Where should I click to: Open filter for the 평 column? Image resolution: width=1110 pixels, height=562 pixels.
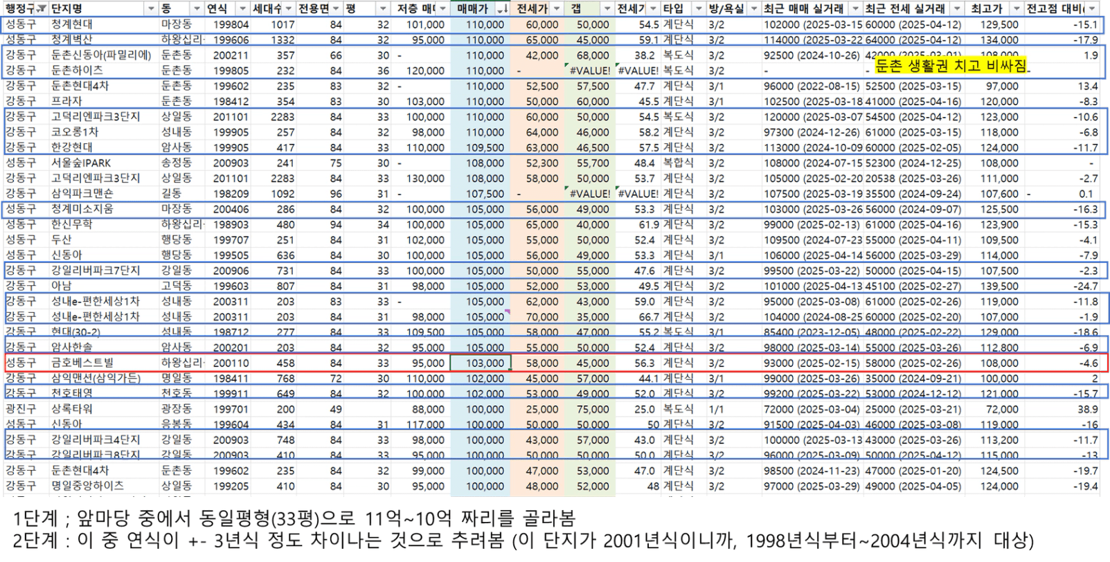[x=382, y=8]
